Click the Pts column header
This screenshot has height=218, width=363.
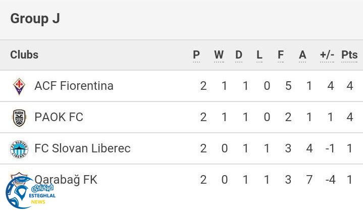[349, 55]
